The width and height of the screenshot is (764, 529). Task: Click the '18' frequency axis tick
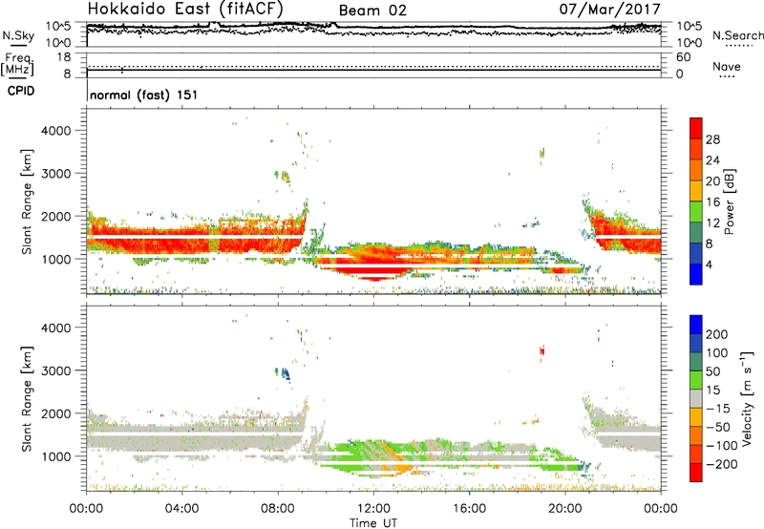click(64, 57)
